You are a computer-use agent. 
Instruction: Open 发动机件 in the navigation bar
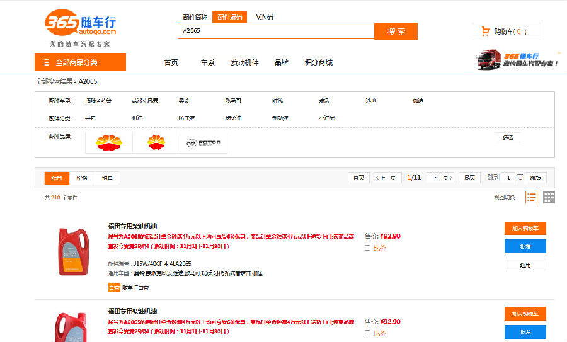tap(245, 62)
